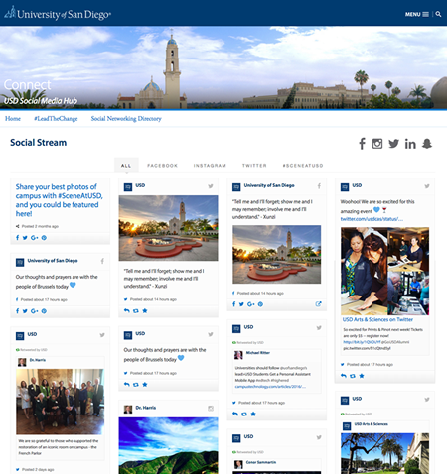Retweet USD's Brussels tweet
The width and height of the screenshot is (447, 474).
[136, 384]
